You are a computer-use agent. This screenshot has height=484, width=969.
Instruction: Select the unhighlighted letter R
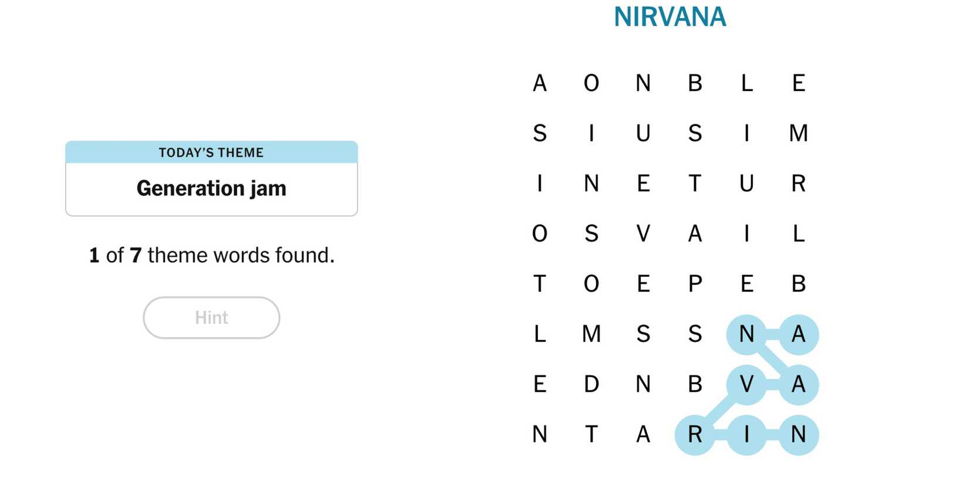click(798, 184)
